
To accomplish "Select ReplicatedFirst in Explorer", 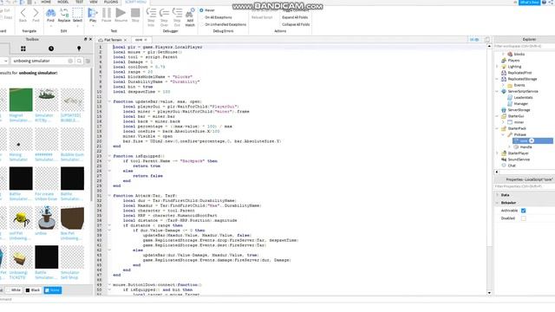I will (x=519, y=73).
